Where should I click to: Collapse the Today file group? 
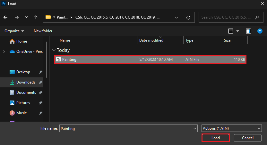[54, 50]
